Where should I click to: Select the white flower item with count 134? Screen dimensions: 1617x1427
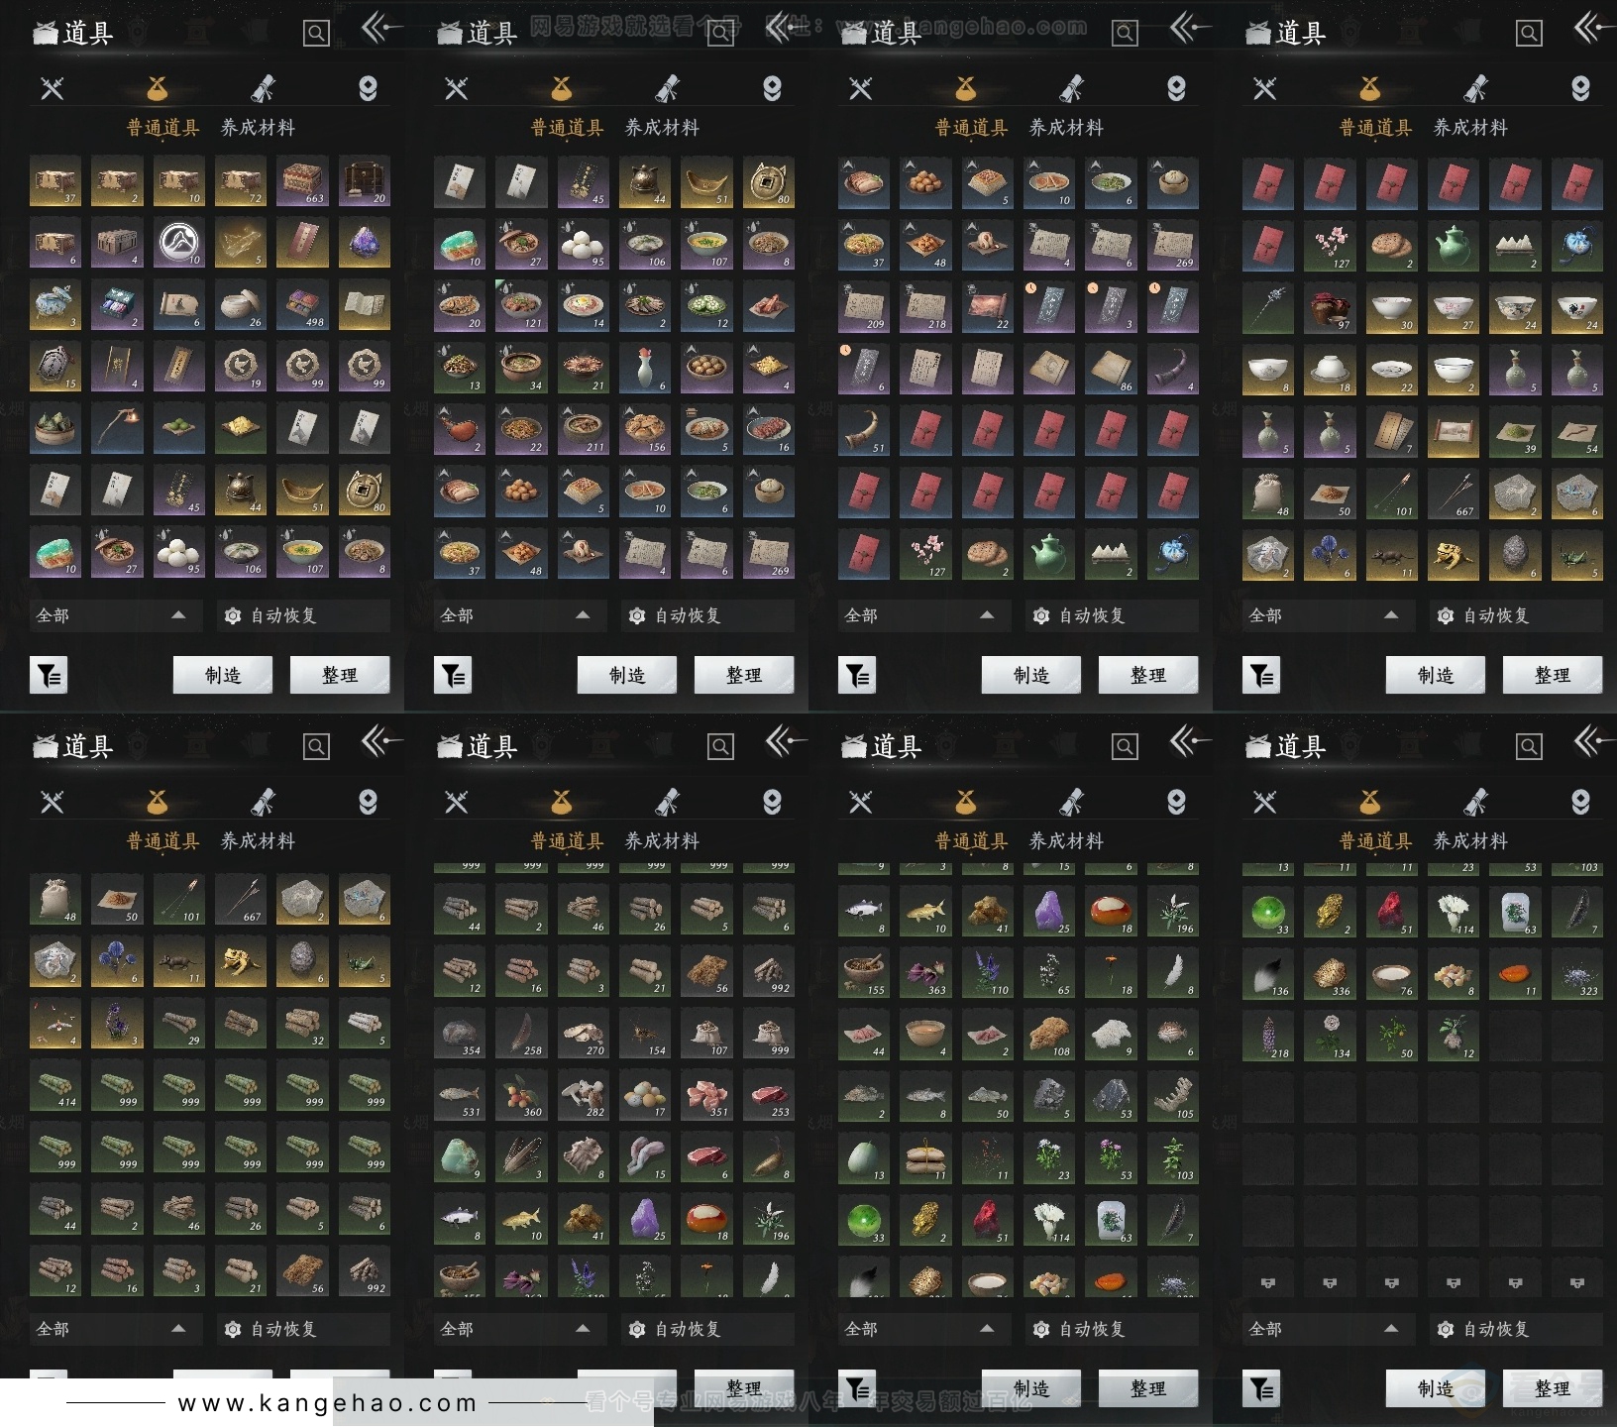1330,1037
